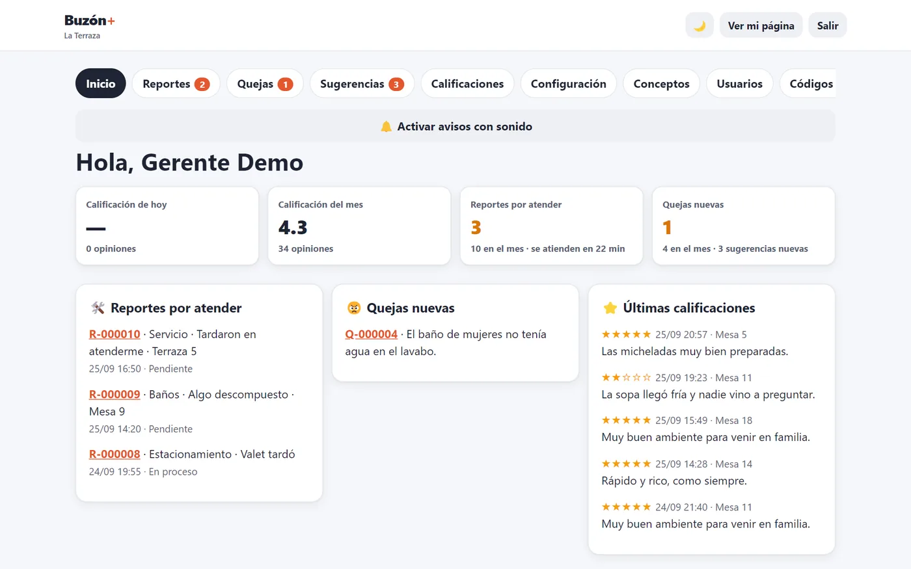This screenshot has height=569, width=911.
Task: Open report R-000010
Action: click(x=115, y=334)
